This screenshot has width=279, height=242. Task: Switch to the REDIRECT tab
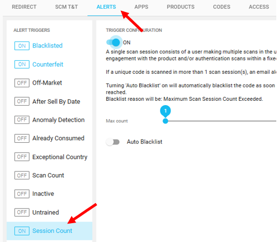[x=24, y=7]
